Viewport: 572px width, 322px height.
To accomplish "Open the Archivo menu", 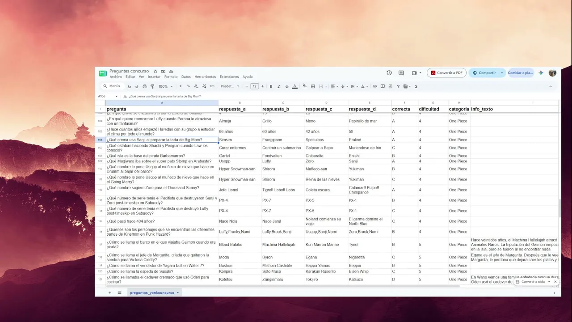I will click(116, 77).
